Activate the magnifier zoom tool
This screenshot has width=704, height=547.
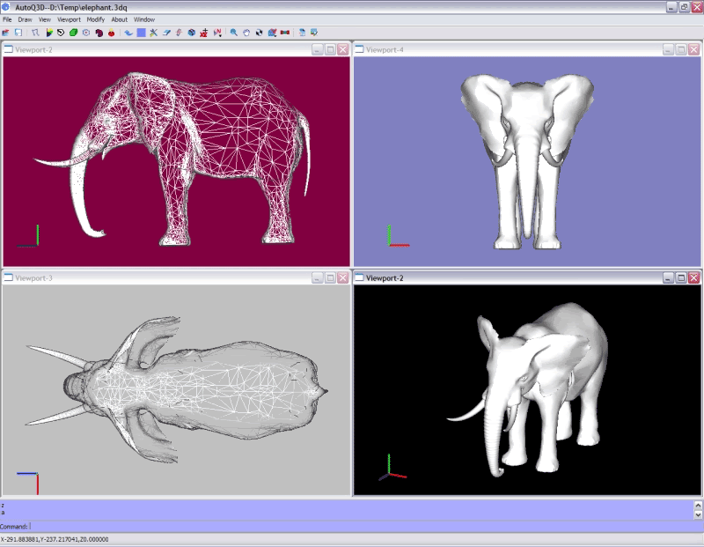point(234,33)
